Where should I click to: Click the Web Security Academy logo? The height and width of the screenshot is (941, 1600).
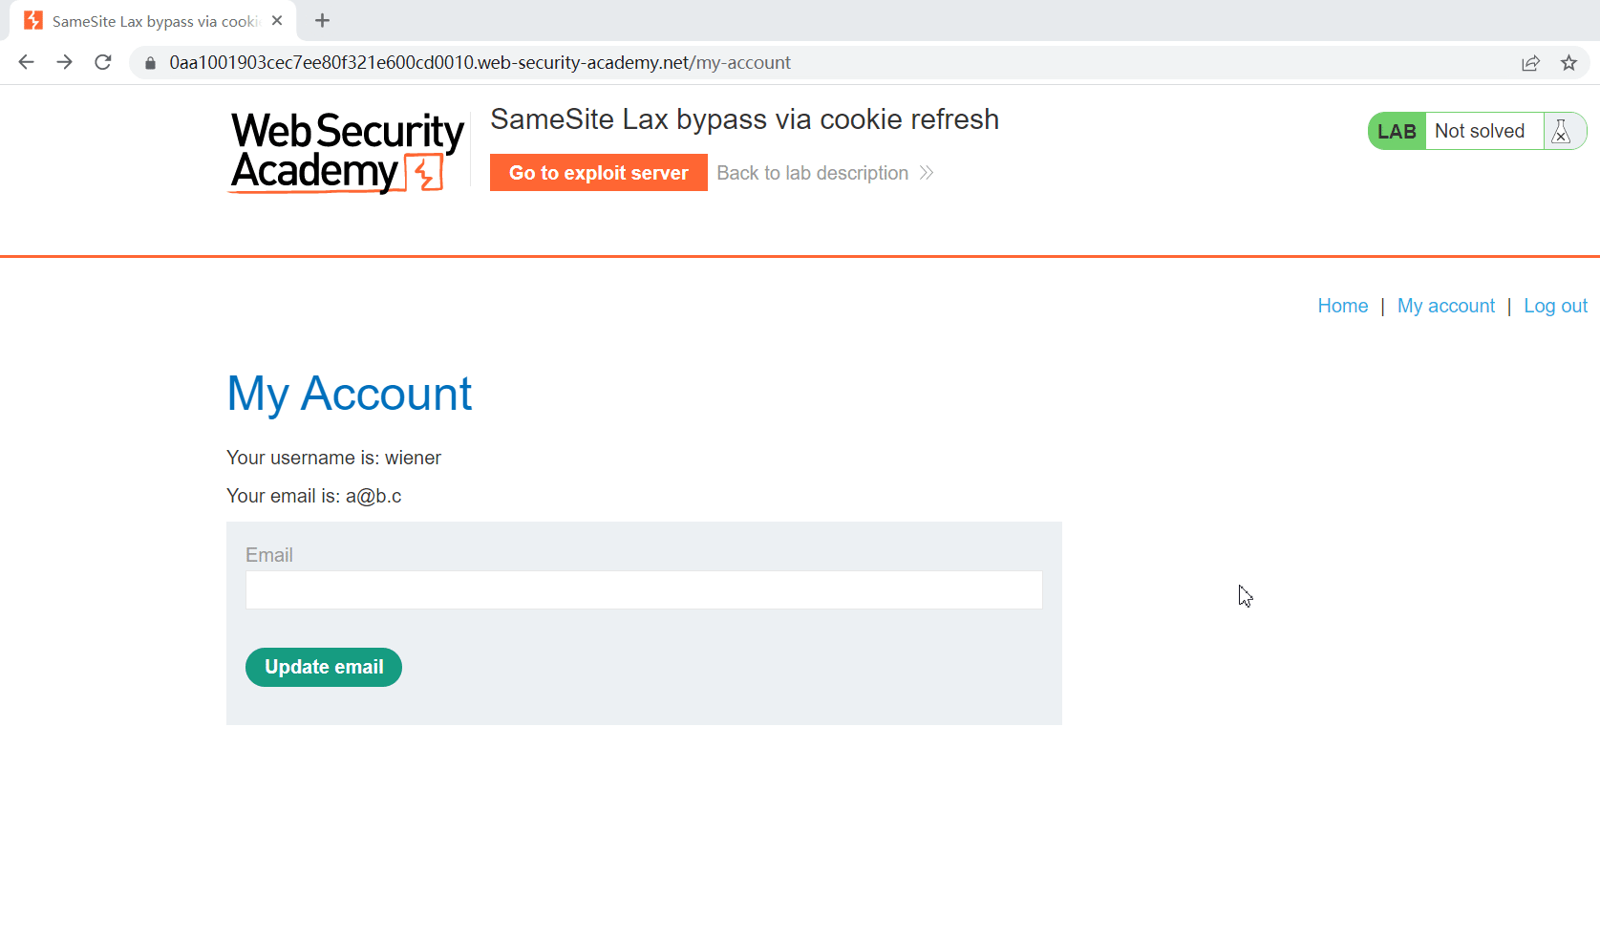coord(347,152)
